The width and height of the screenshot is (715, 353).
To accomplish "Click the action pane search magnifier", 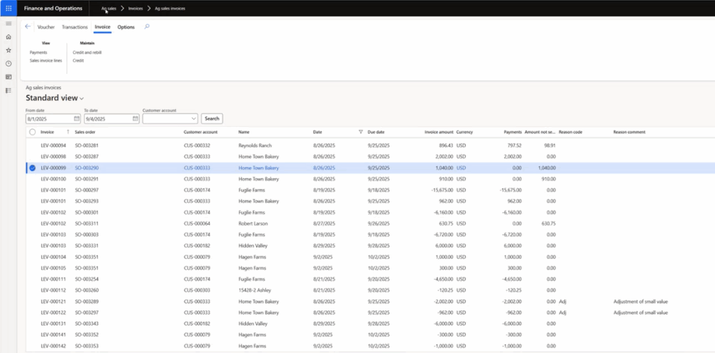I will click(x=147, y=27).
